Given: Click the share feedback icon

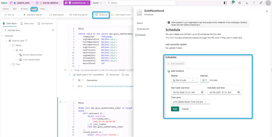Looking at the screenshot, I should pyautogui.click(x=261, y=3).
